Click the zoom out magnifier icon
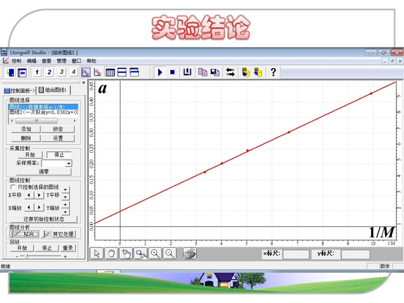The image size is (404, 303). coord(170,253)
